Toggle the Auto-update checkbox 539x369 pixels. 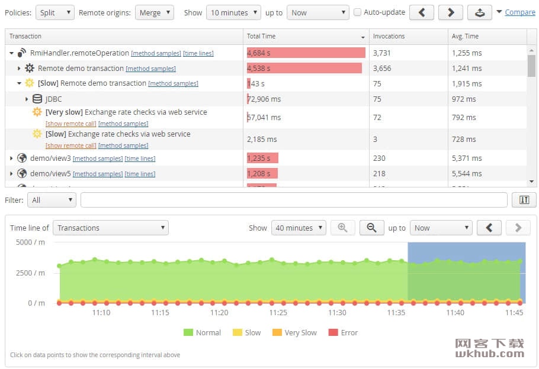point(358,12)
